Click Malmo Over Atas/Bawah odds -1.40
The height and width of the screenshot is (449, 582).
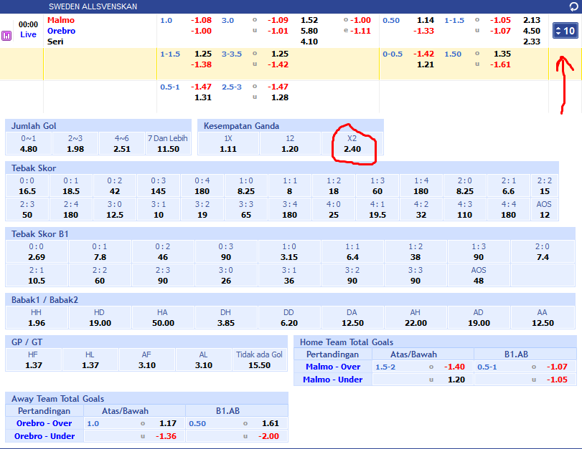tap(454, 367)
